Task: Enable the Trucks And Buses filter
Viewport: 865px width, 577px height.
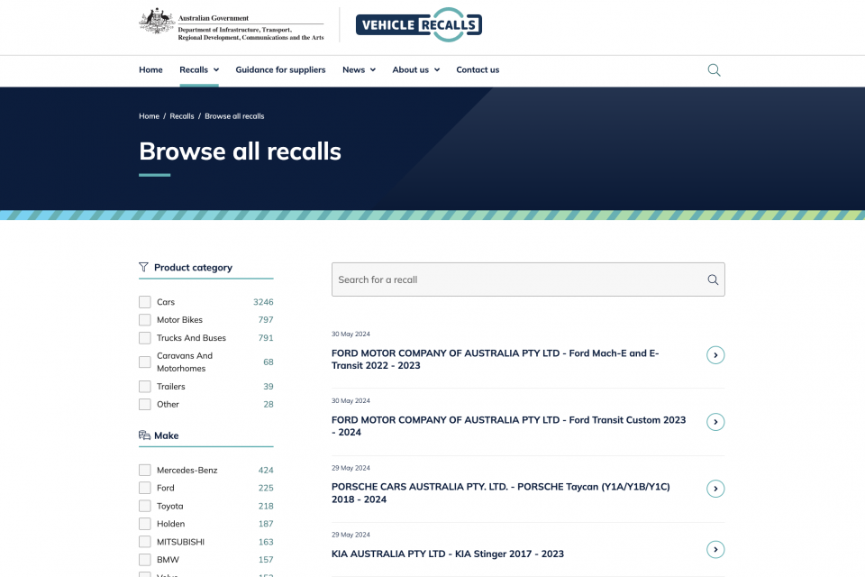Action: tap(145, 338)
